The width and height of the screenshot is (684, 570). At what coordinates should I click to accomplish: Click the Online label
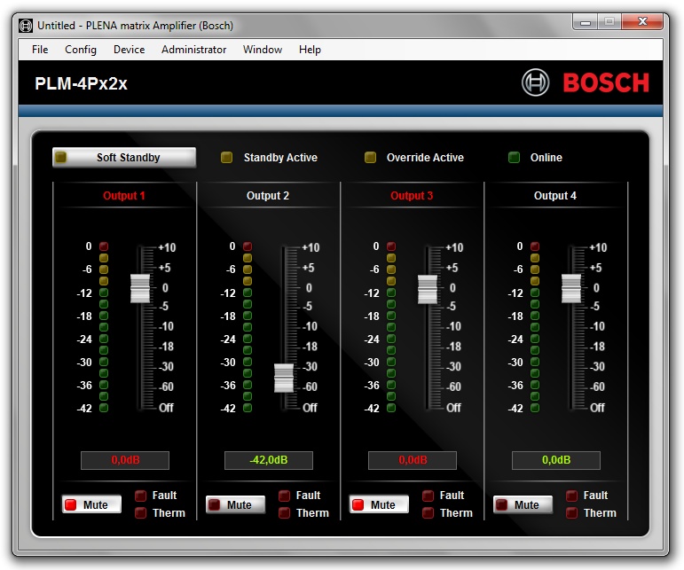point(546,157)
